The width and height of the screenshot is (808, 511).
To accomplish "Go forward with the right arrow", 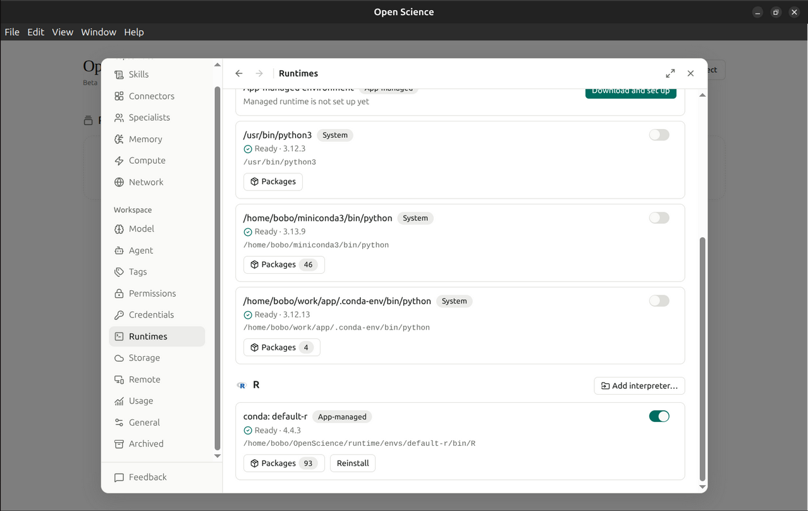I will click(259, 73).
